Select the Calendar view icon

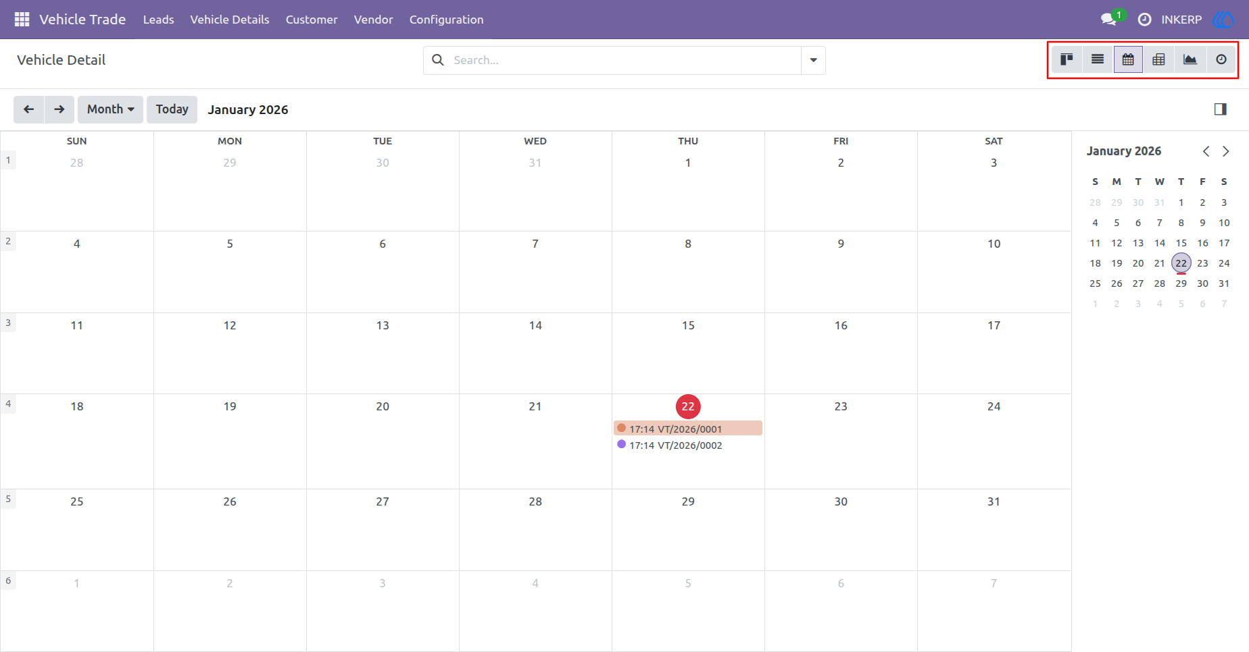click(x=1128, y=59)
